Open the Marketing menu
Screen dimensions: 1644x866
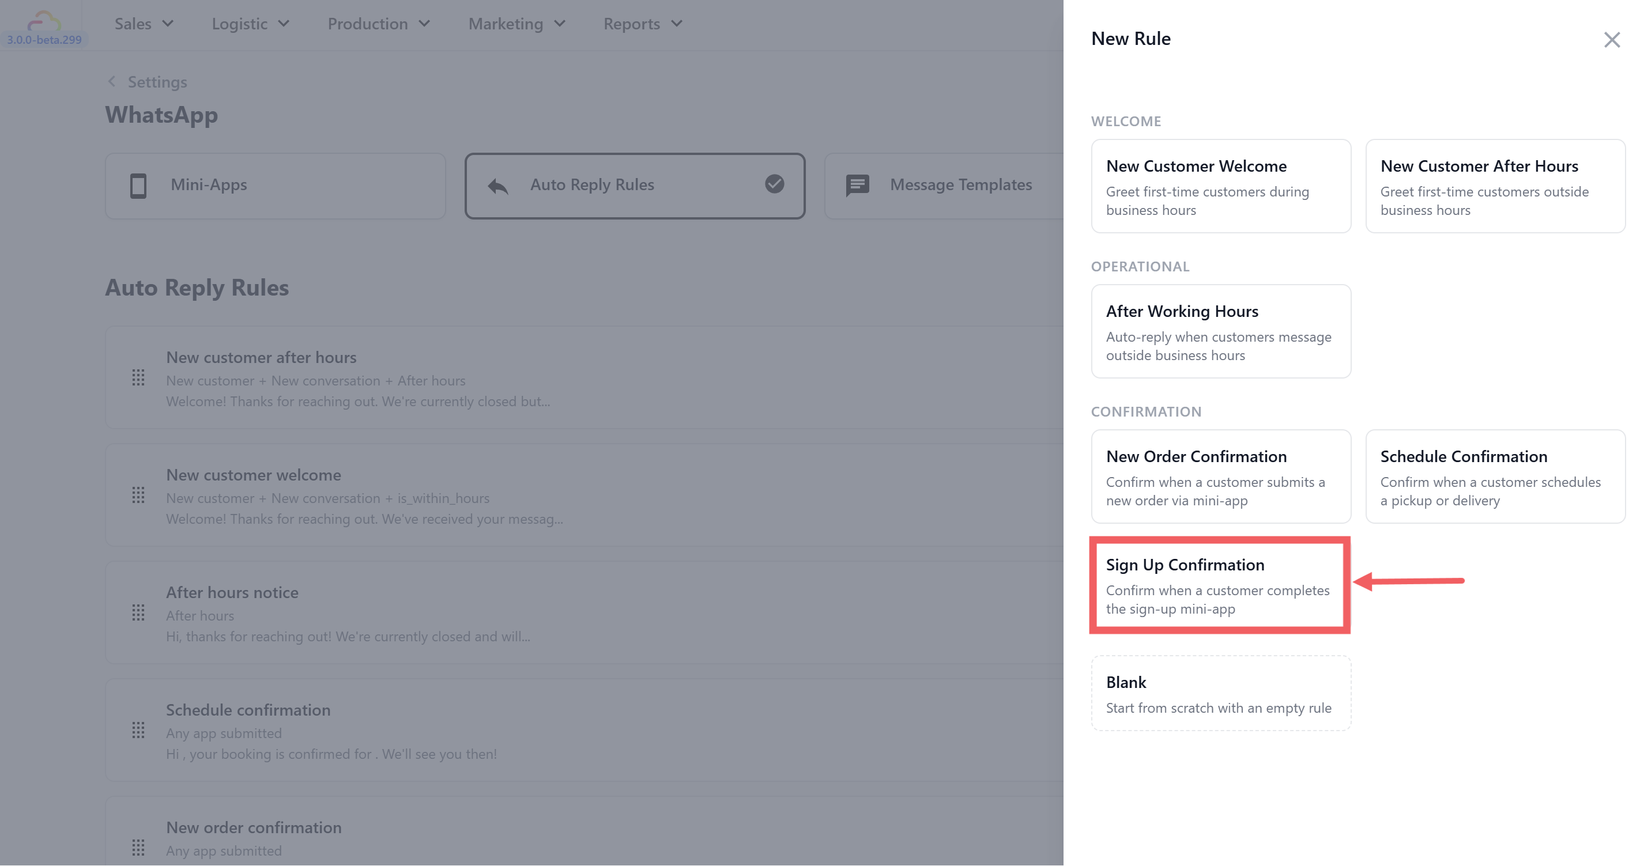click(516, 24)
